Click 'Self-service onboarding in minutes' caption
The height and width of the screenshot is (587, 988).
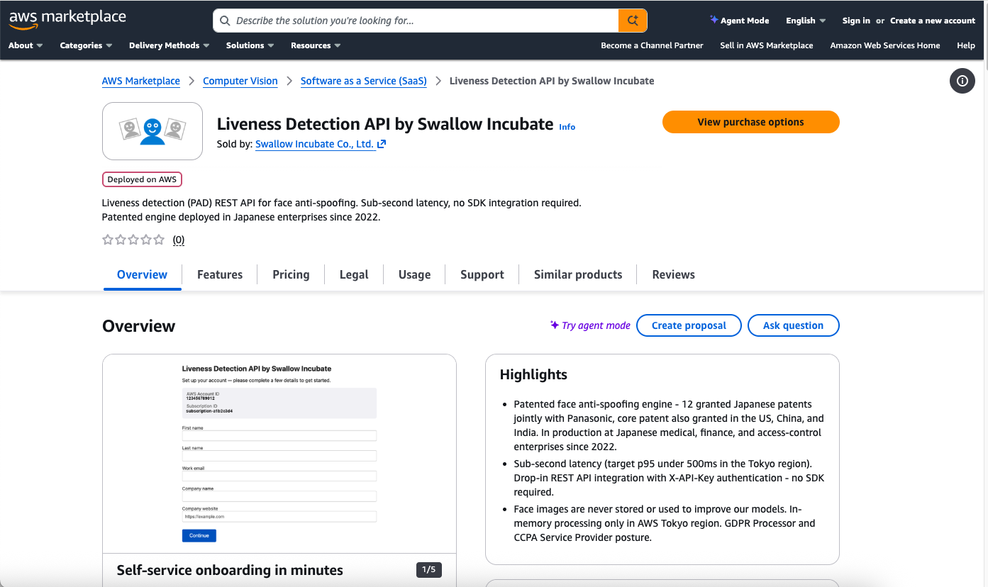230,570
